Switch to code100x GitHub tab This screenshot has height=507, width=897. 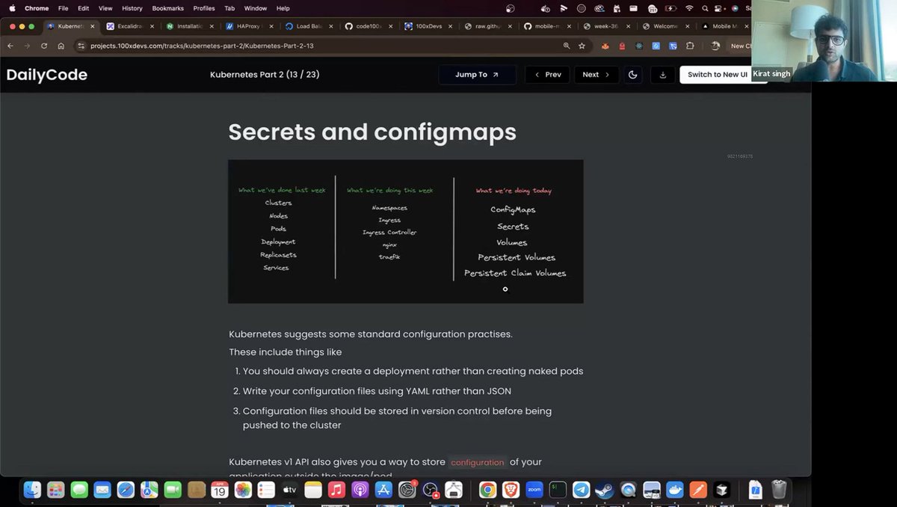[368, 26]
